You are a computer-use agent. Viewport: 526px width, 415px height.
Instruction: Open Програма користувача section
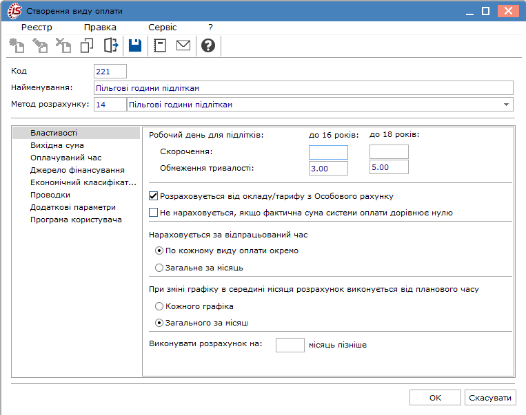pyautogui.click(x=76, y=220)
